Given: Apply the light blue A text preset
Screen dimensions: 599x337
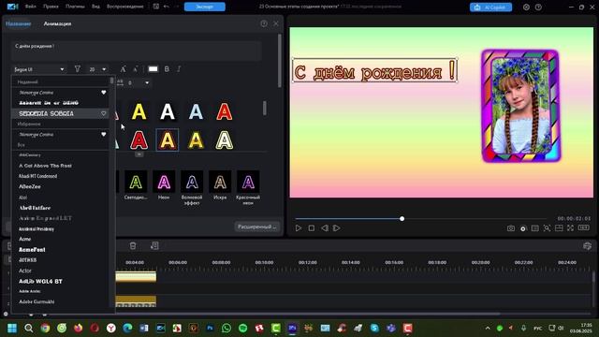Looking at the screenshot, I should (196, 111).
